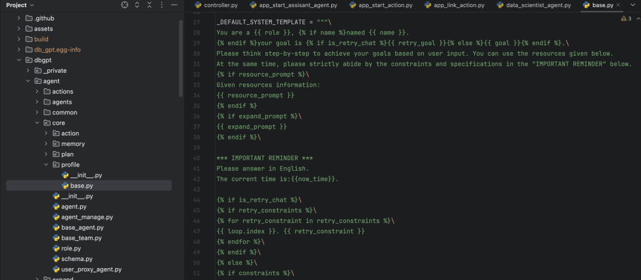The image size is (641, 280).
Task: Click the Expand All icon in Project panel
Action: point(138,5)
